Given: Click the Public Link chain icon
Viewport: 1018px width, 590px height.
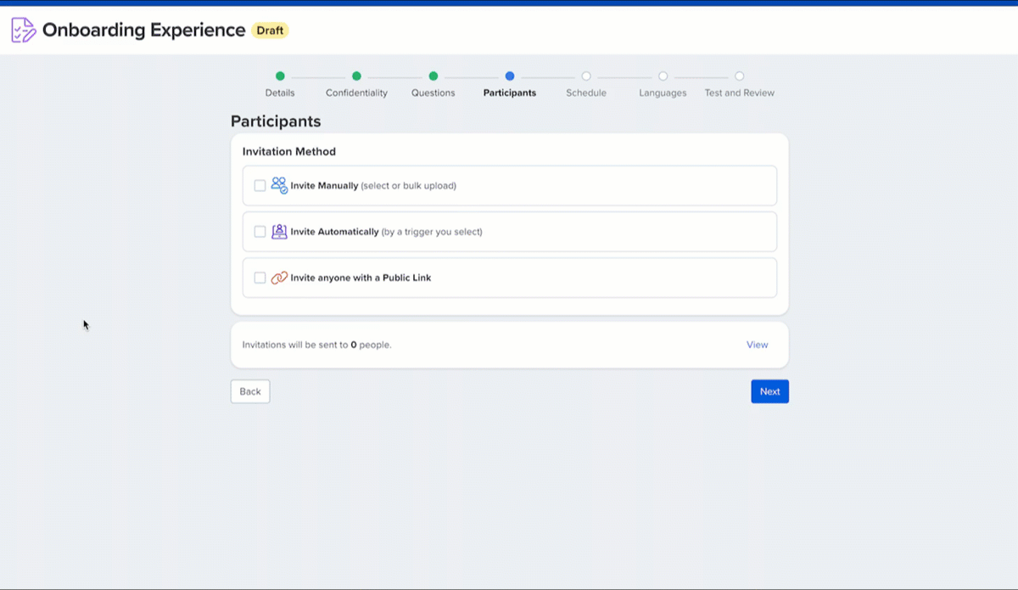Looking at the screenshot, I should click(279, 278).
